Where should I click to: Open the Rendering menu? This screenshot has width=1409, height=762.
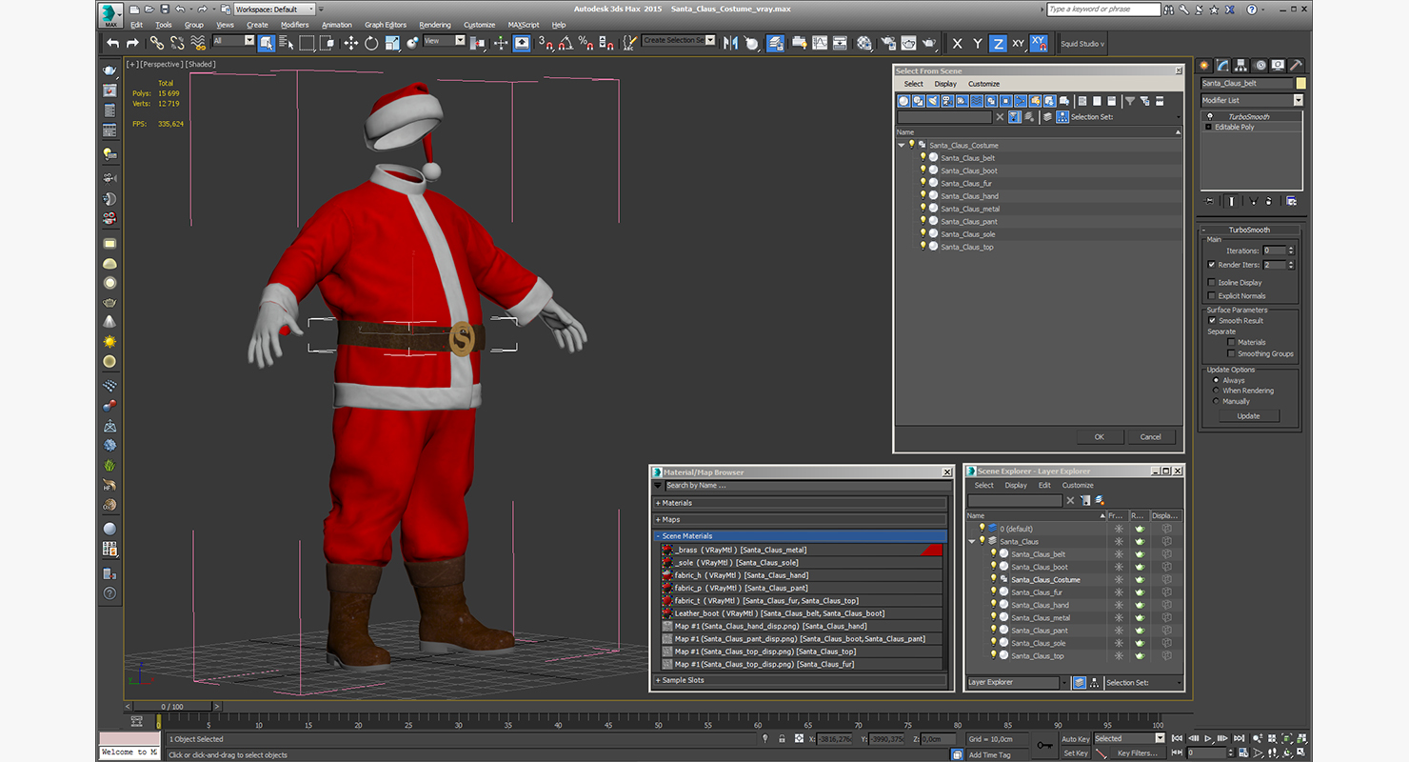pyautogui.click(x=435, y=25)
